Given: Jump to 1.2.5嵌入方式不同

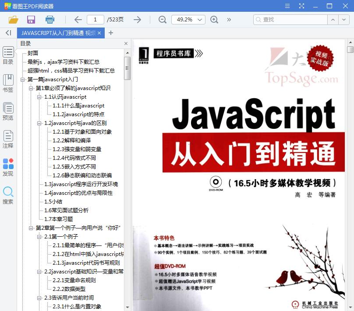Looking at the screenshot, I should (x=74, y=167).
